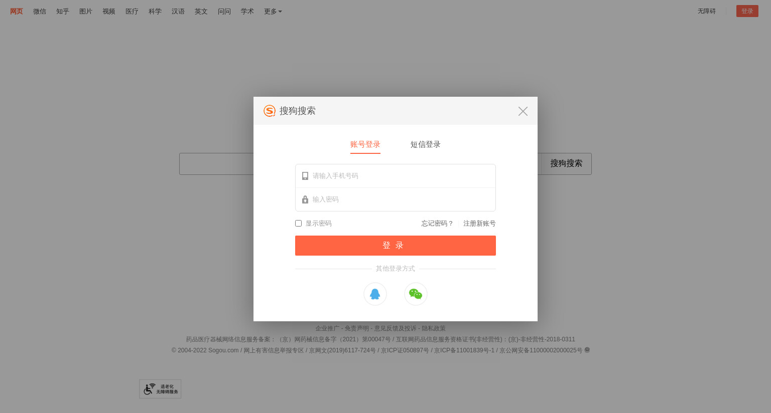Image resolution: width=771 pixels, height=413 pixels.
Task: Switch to the 短信登录 tab
Action: 426,144
